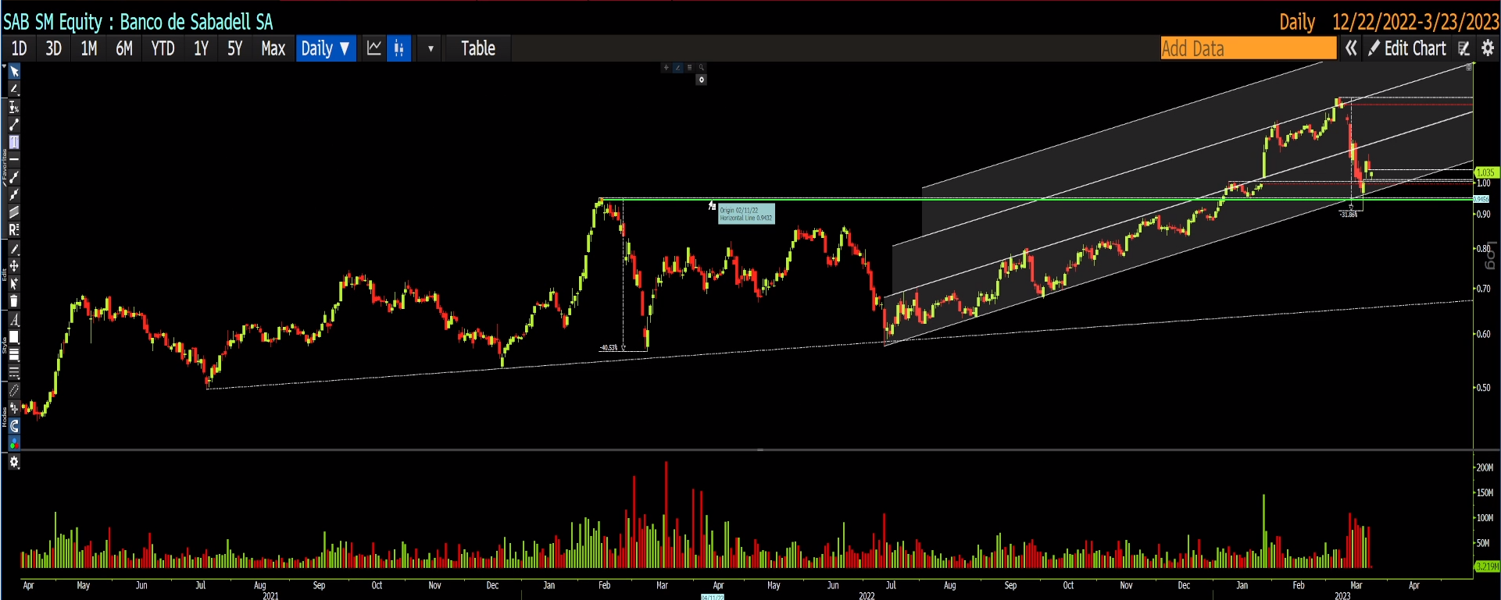Click the 04/11/22 date marker on axis
This screenshot has height=600, width=1501.
click(x=713, y=597)
